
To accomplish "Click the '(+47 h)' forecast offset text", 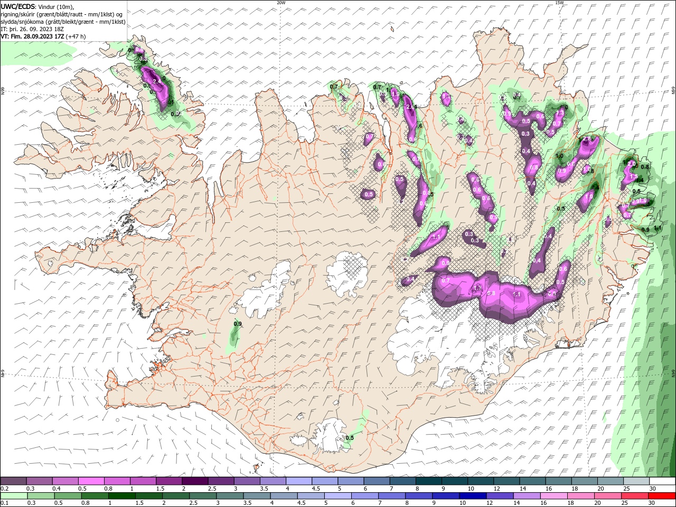I will pos(76,36).
